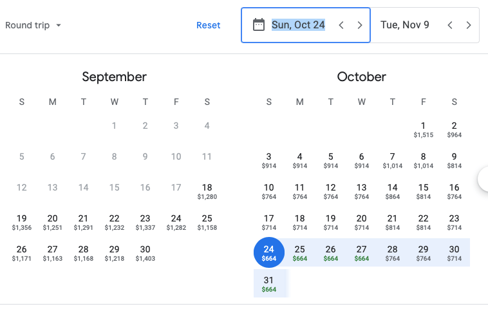
Task: Go to next departure date arrow
Action: [x=360, y=25]
